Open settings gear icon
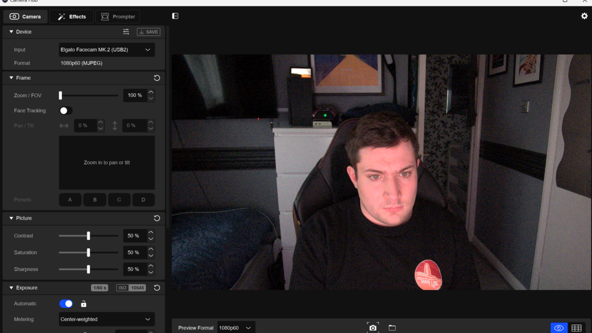Image resolution: width=592 pixels, height=333 pixels. [x=584, y=16]
